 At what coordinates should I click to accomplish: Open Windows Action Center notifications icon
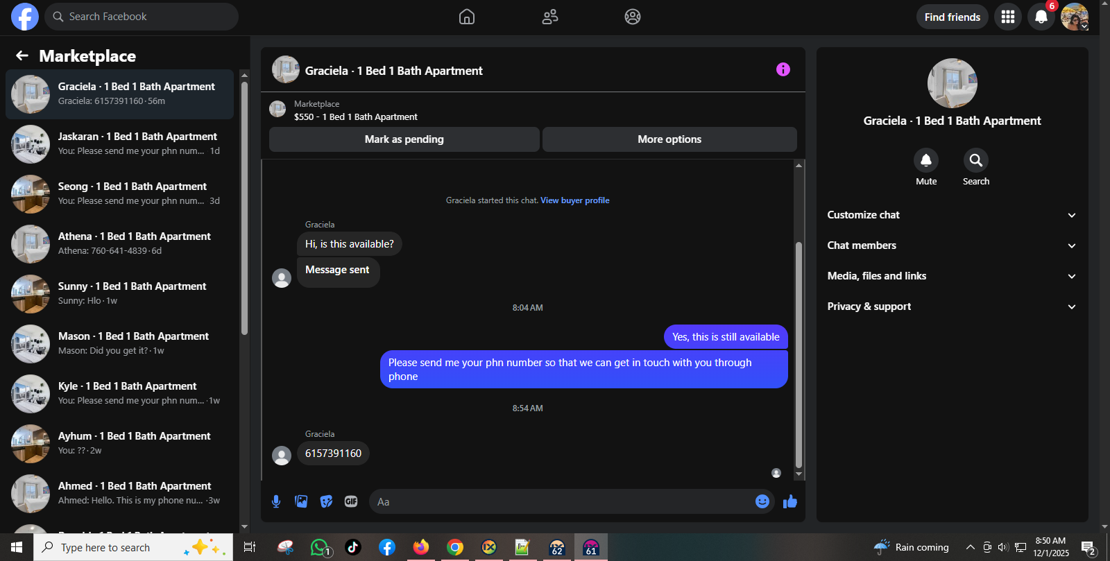click(x=1088, y=547)
